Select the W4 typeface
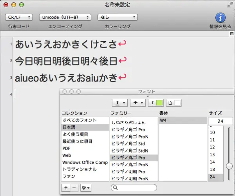 tap(183, 120)
